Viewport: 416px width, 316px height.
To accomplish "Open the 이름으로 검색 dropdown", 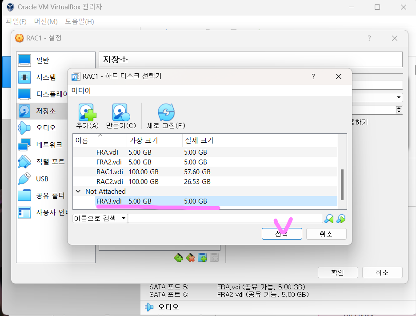I will point(100,218).
